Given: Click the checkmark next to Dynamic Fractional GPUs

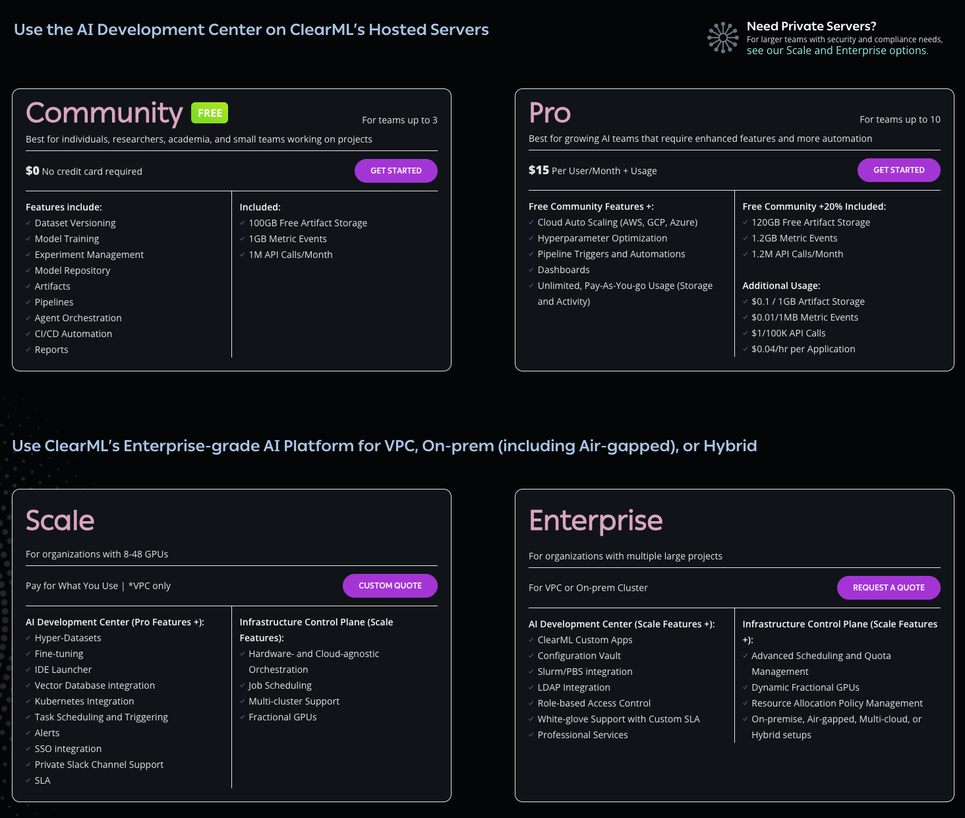Looking at the screenshot, I should 746,688.
